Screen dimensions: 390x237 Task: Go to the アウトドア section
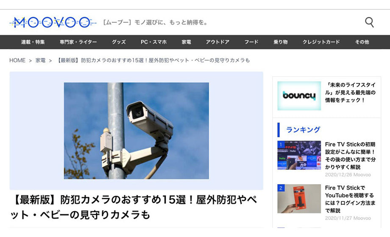[x=217, y=42]
